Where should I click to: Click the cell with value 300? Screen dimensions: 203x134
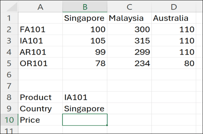coord(129,29)
